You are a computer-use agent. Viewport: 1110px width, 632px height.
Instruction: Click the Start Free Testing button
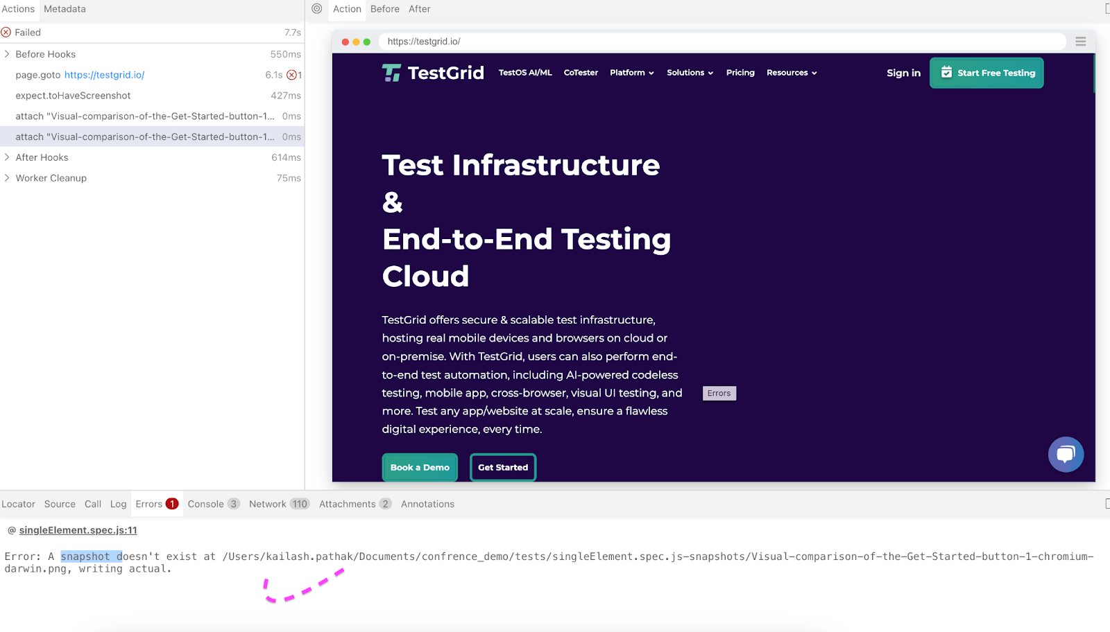coord(987,73)
